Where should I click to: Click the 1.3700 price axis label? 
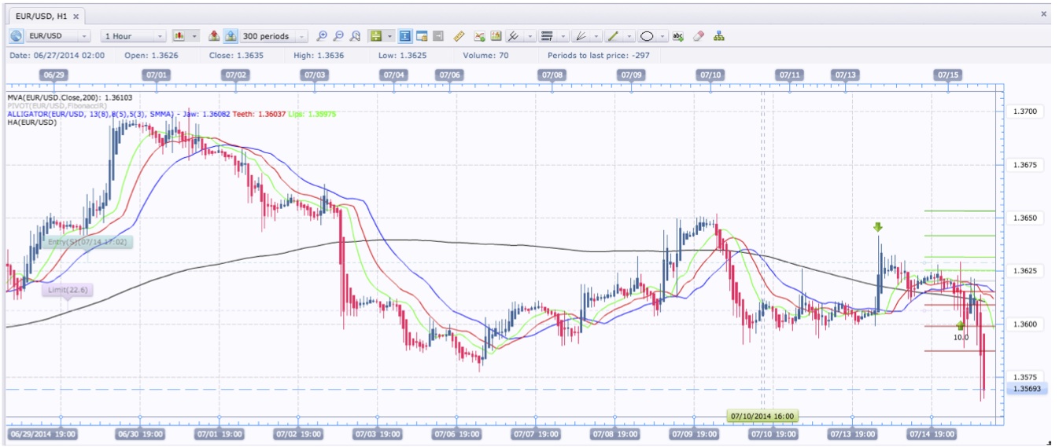pos(1025,112)
